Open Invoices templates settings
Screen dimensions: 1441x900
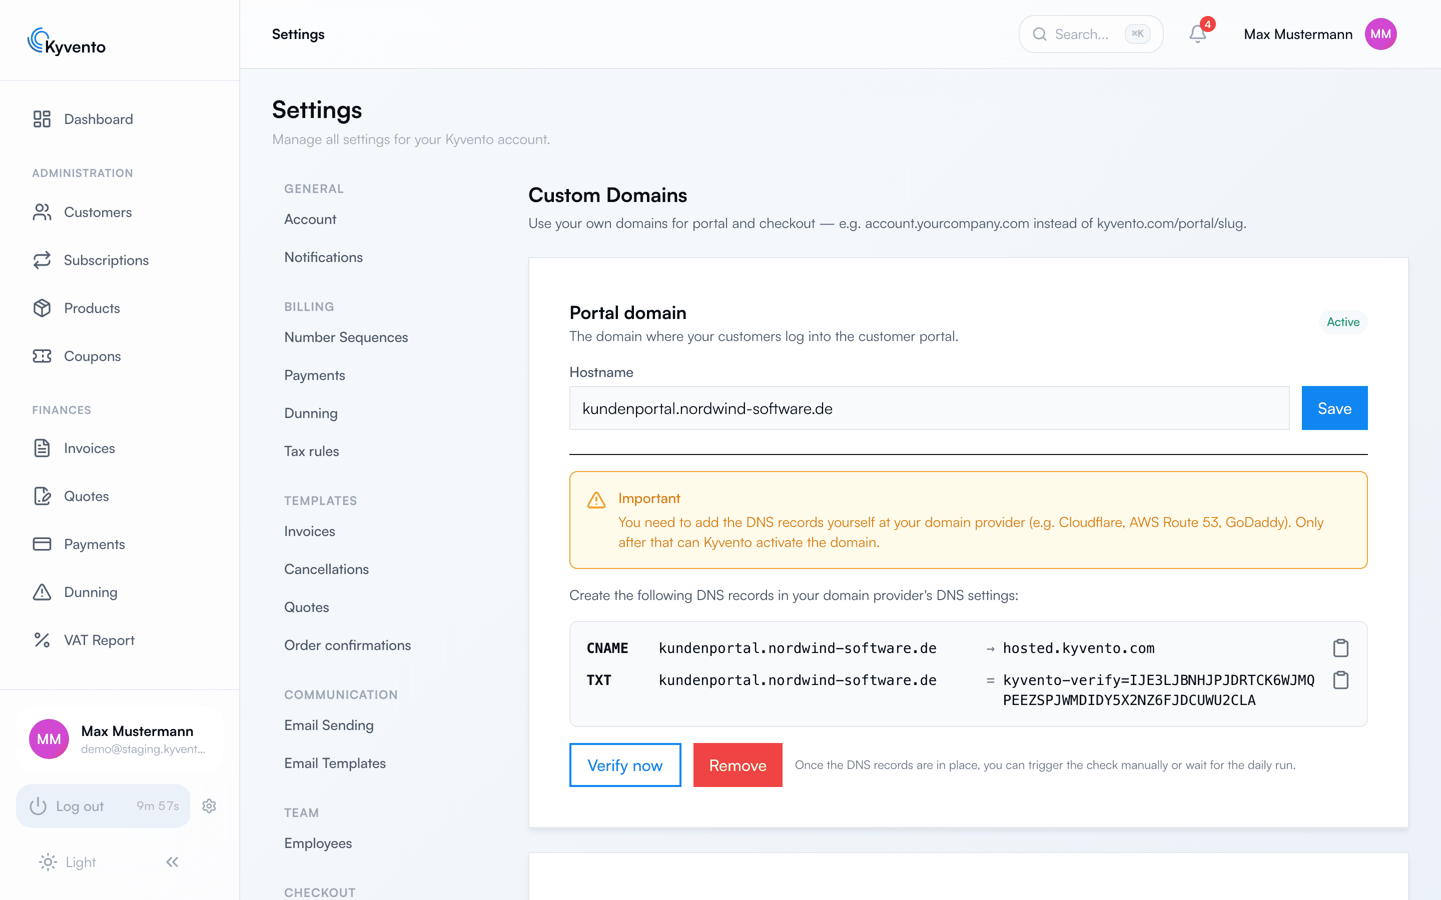(x=310, y=531)
